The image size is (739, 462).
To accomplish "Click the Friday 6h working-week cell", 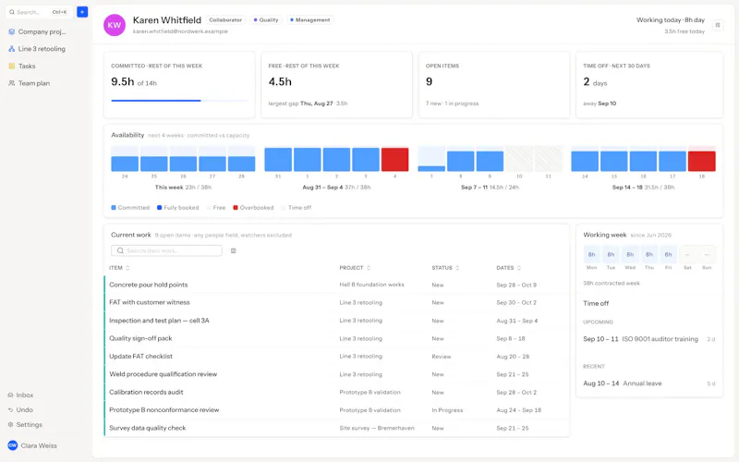I will (668, 255).
